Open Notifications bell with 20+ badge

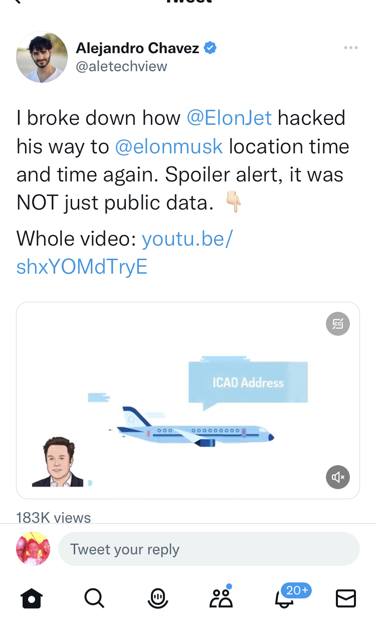tap(284, 598)
